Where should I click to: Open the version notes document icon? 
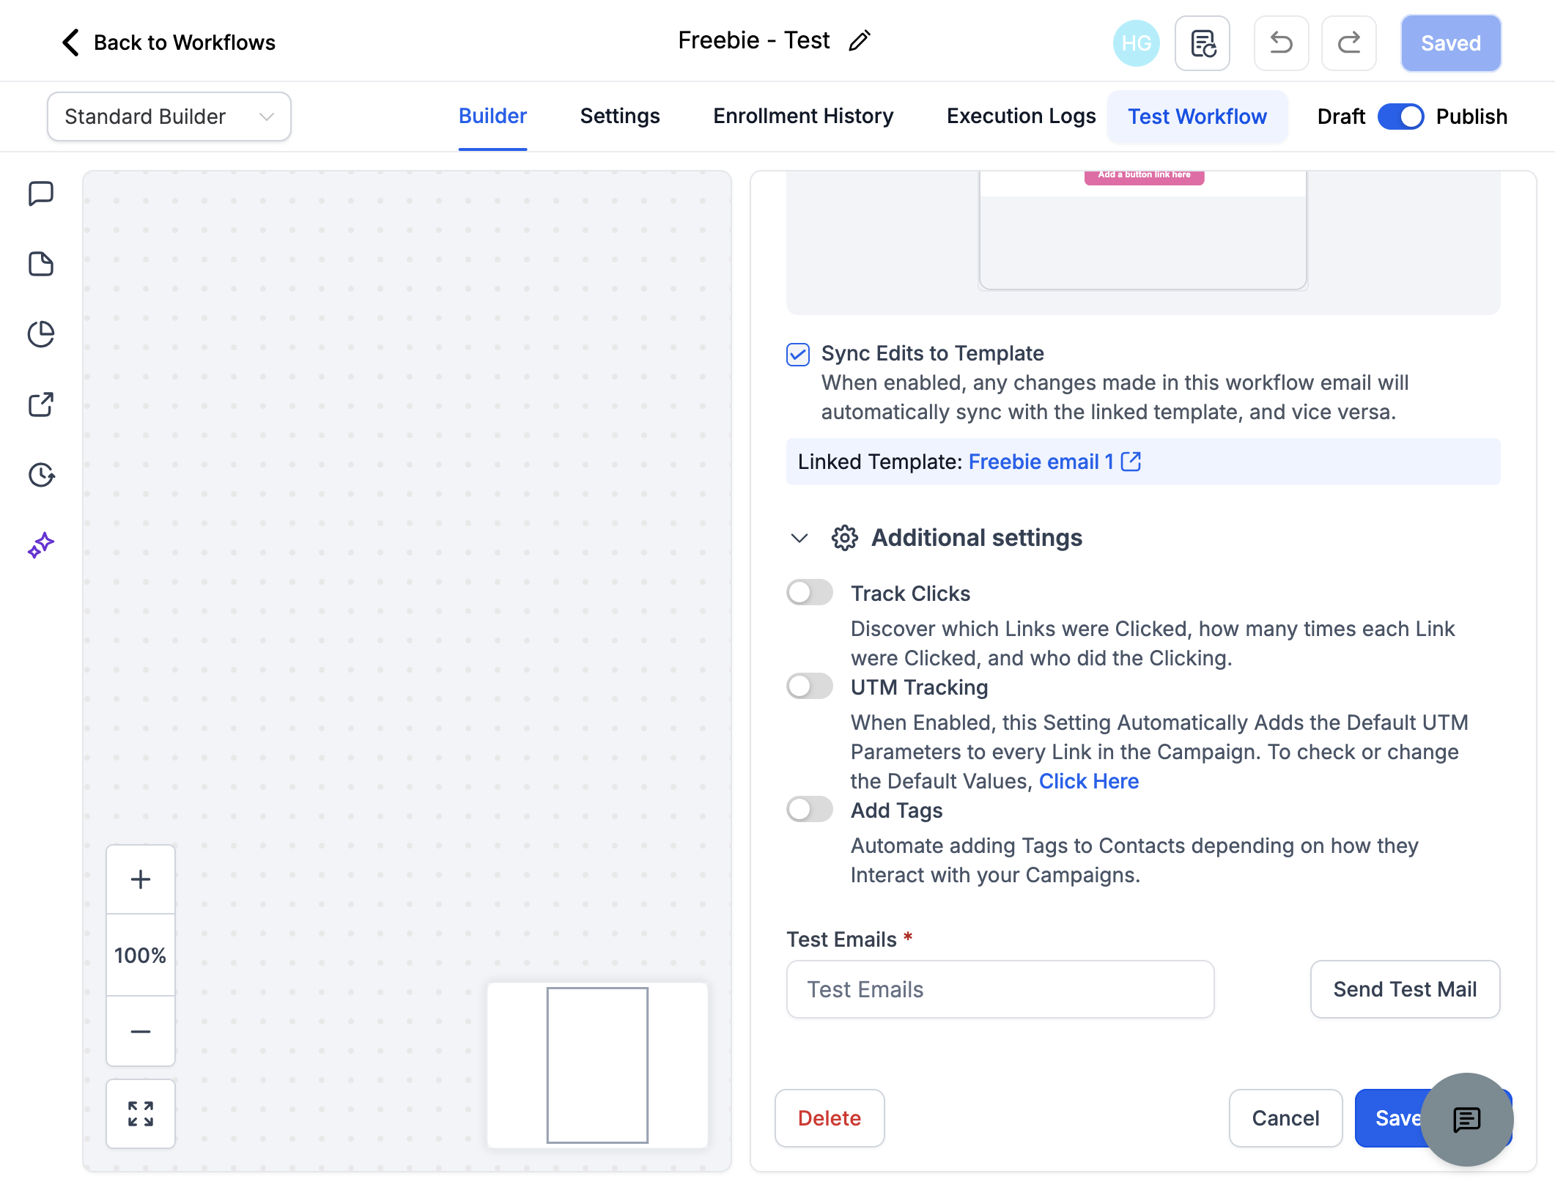(1203, 43)
